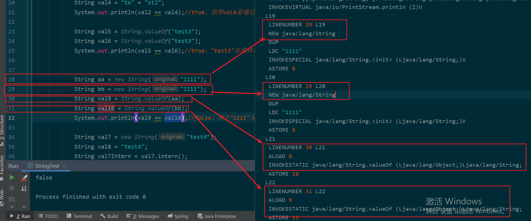Open the Terminal tool window
Viewport: 531px width, 221px height.
(x=79, y=216)
